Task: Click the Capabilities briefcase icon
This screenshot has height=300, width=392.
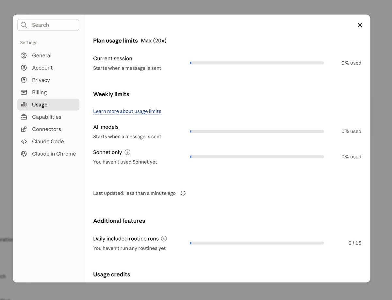Action: [x=24, y=117]
